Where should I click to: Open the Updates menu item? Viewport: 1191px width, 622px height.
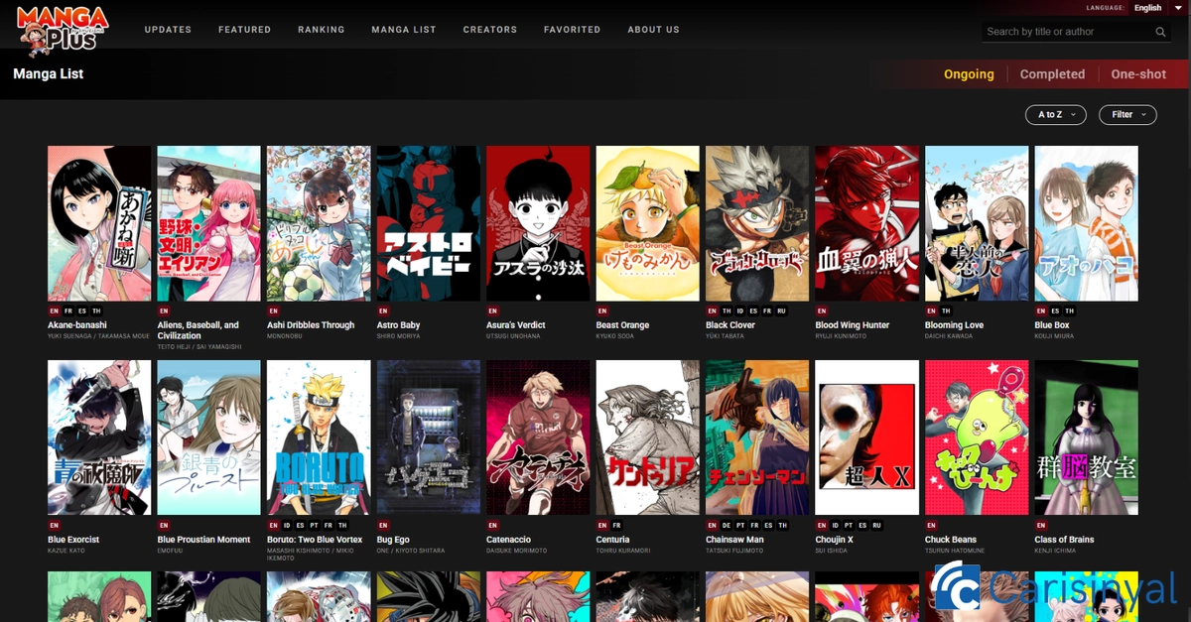[168, 30]
